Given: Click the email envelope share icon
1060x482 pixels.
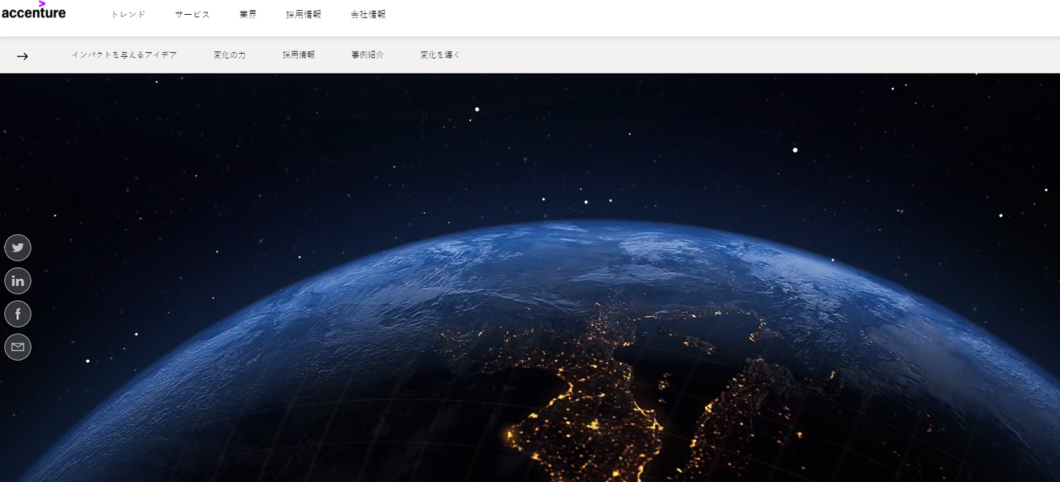Looking at the screenshot, I should (17, 347).
